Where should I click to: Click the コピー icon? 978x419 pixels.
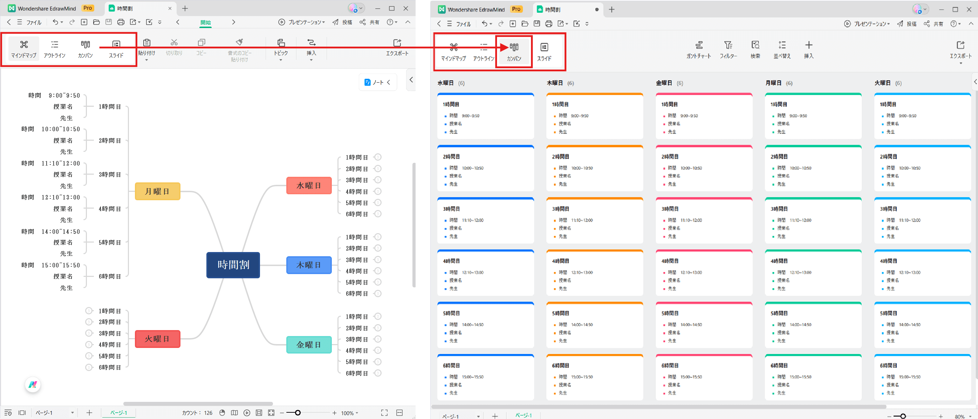(x=201, y=46)
